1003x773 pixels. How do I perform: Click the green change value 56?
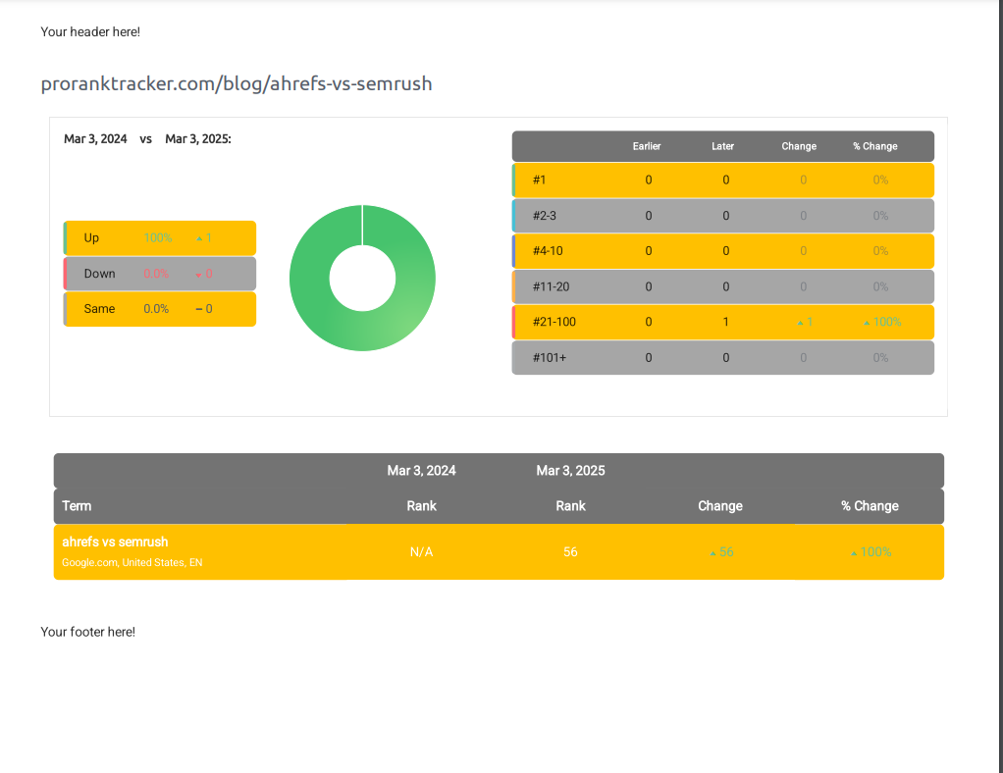[726, 551]
